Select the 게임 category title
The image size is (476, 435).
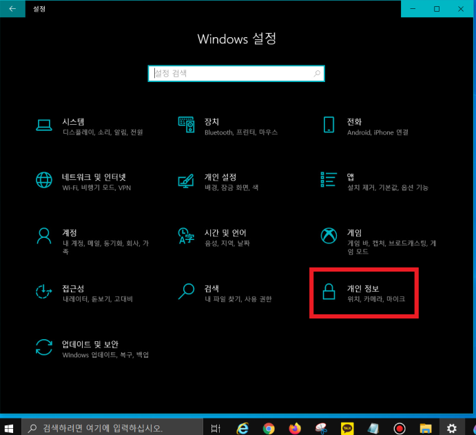click(x=354, y=233)
